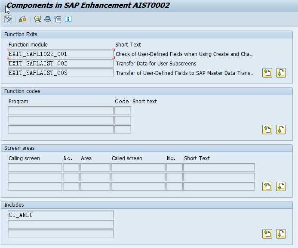Click the blue Information icon
The image size is (298, 248).
click(x=68, y=19)
